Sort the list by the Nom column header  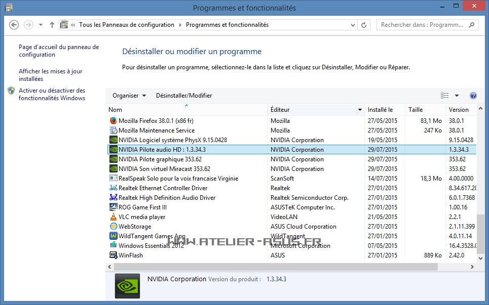click(x=186, y=110)
